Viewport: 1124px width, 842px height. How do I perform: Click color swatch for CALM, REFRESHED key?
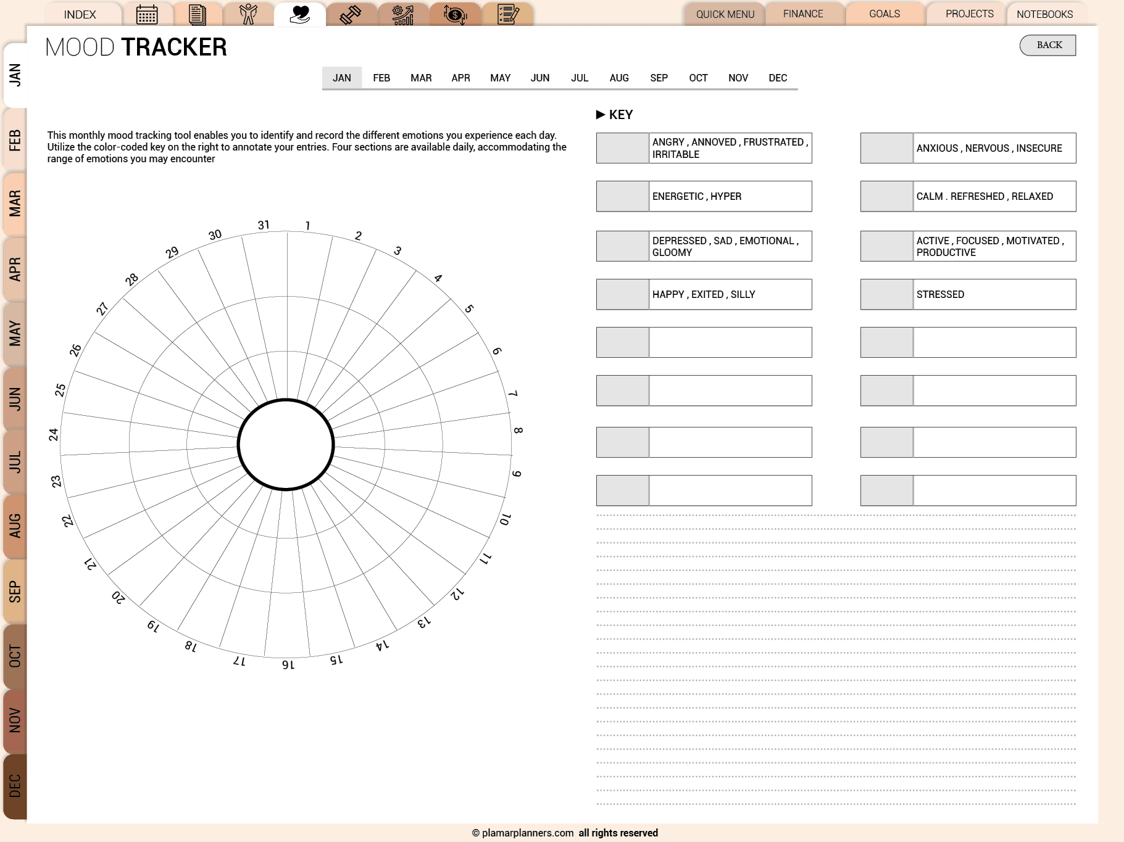[887, 196]
